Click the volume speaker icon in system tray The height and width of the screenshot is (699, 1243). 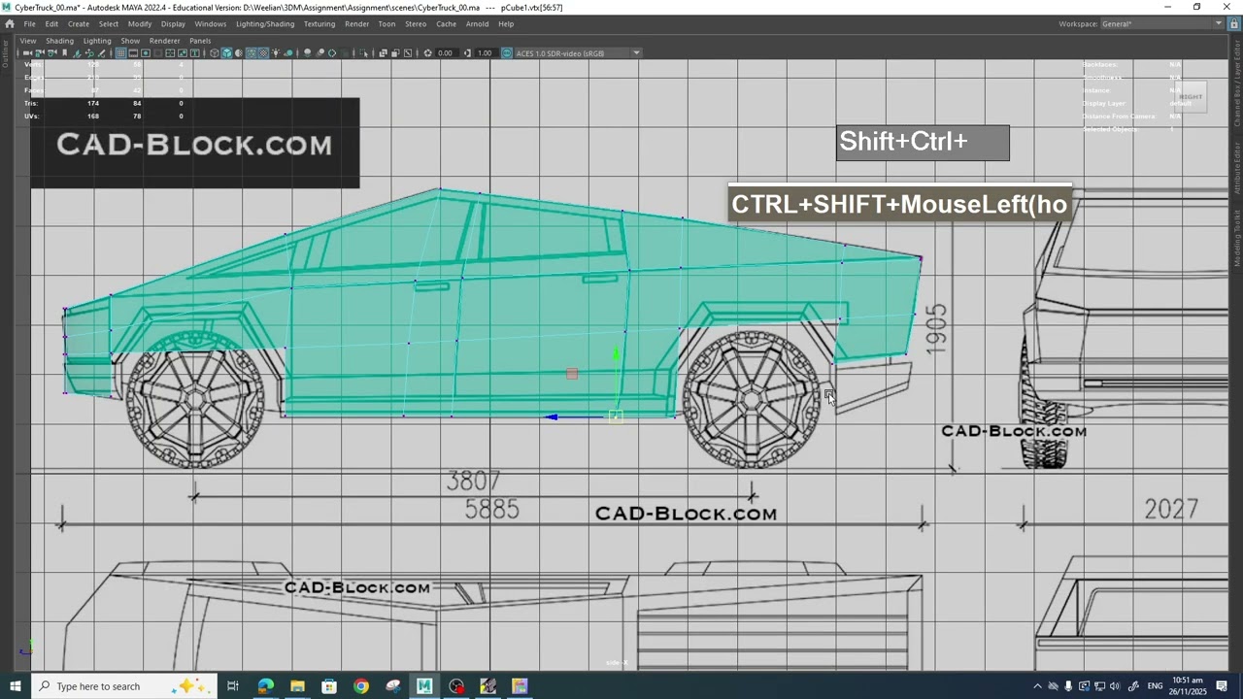click(1115, 686)
